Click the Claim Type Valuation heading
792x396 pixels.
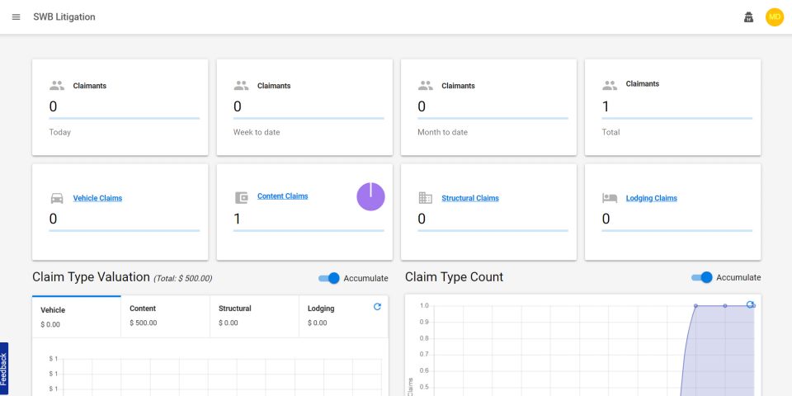point(91,277)
